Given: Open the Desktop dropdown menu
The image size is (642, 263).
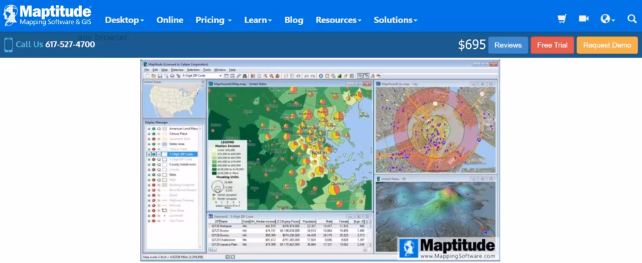Looking at the screenshot, I should (125, 19).
